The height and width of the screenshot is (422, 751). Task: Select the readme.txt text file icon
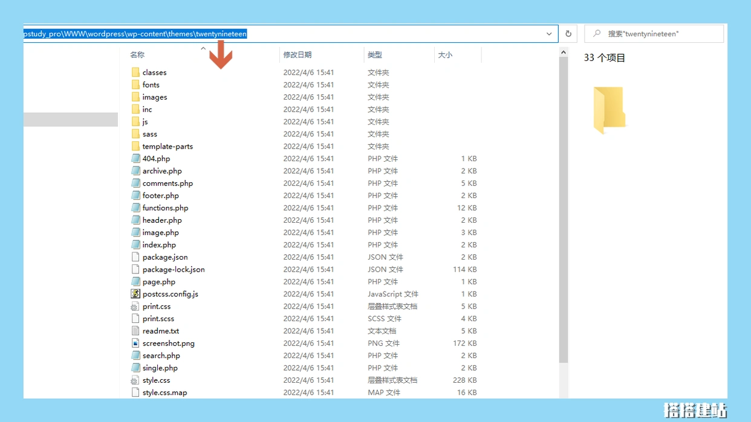pos(135,331)
